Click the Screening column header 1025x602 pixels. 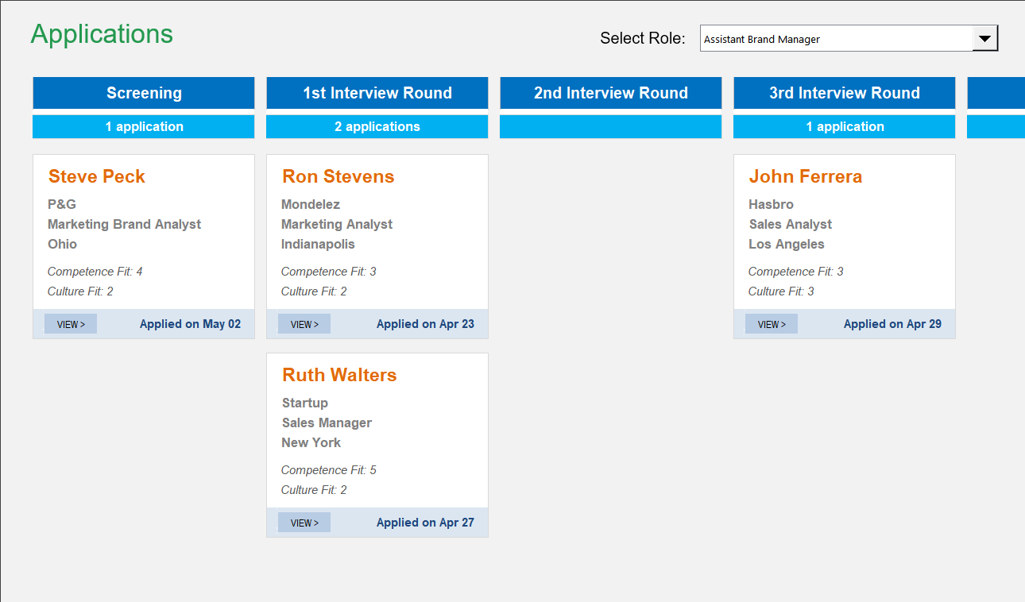point(143,93)
